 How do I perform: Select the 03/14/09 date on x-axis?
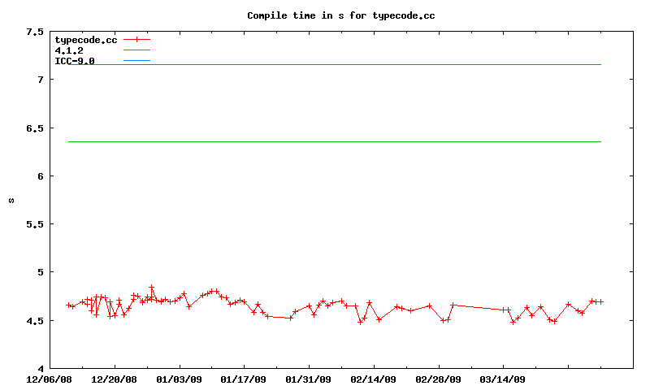tap(502, 379)
